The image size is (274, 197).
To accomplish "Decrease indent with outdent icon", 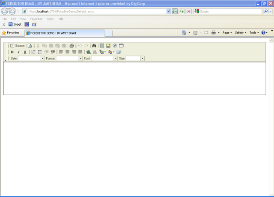I will tap(46, 52).
